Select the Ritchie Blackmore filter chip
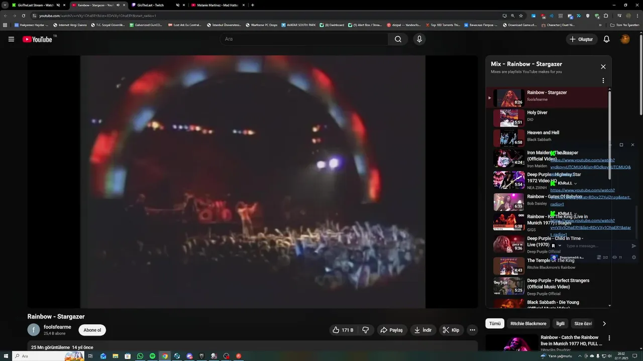The height and width of the screenshot is (361, 643). point(528,323)
